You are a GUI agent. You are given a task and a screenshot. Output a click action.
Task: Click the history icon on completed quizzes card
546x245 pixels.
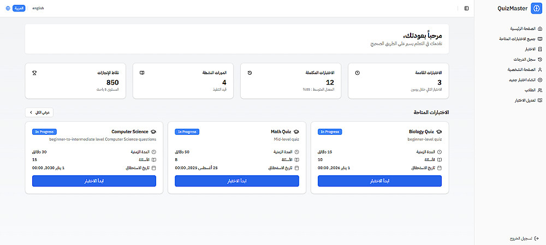pyautogui.click(x=250, y=72)
